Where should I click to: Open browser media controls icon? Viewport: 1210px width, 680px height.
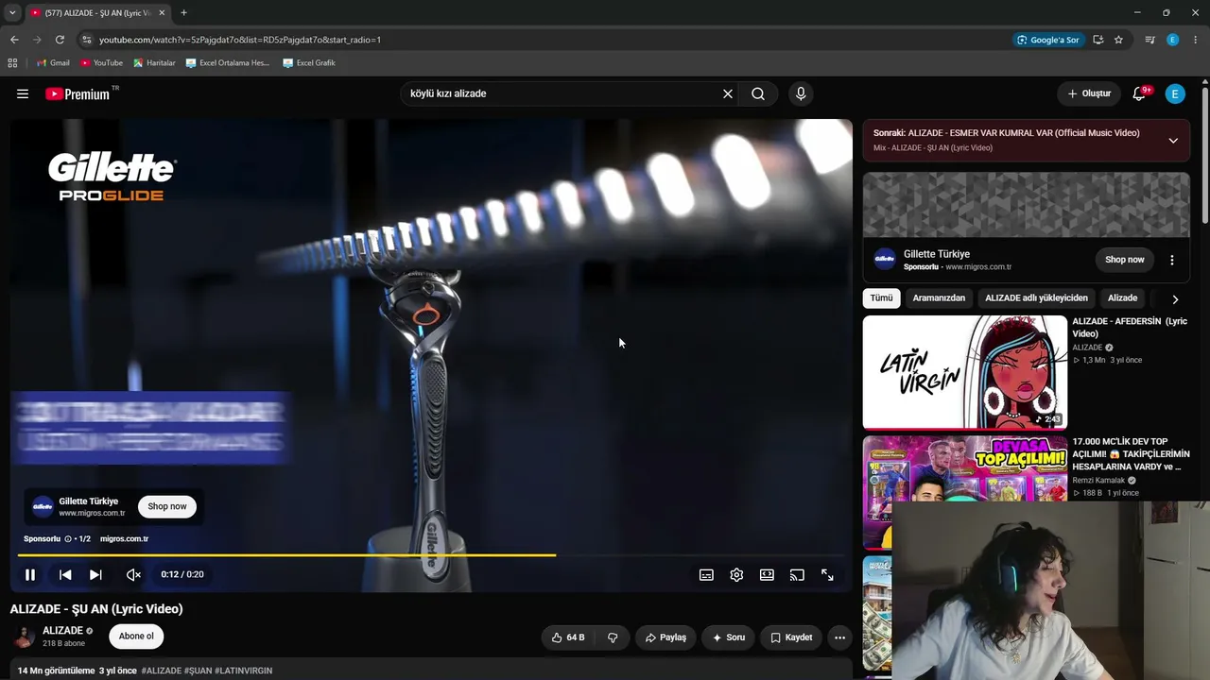click(1150, 40)
